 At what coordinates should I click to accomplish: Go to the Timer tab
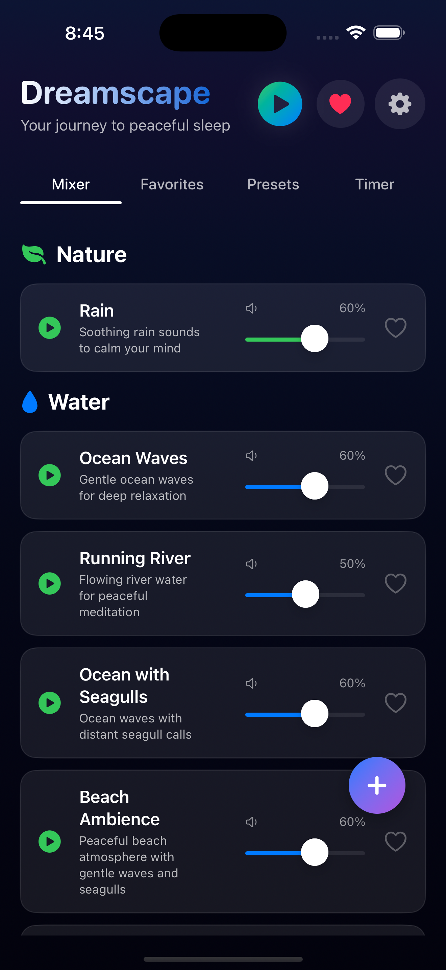pyautogui.click(x=375, y=185)
